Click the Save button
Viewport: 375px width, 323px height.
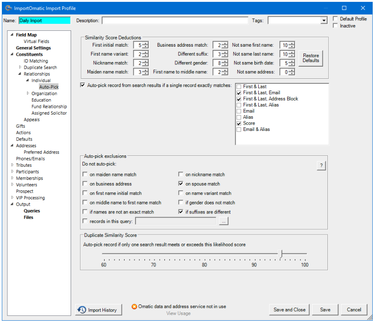click(x=325, y=309)
